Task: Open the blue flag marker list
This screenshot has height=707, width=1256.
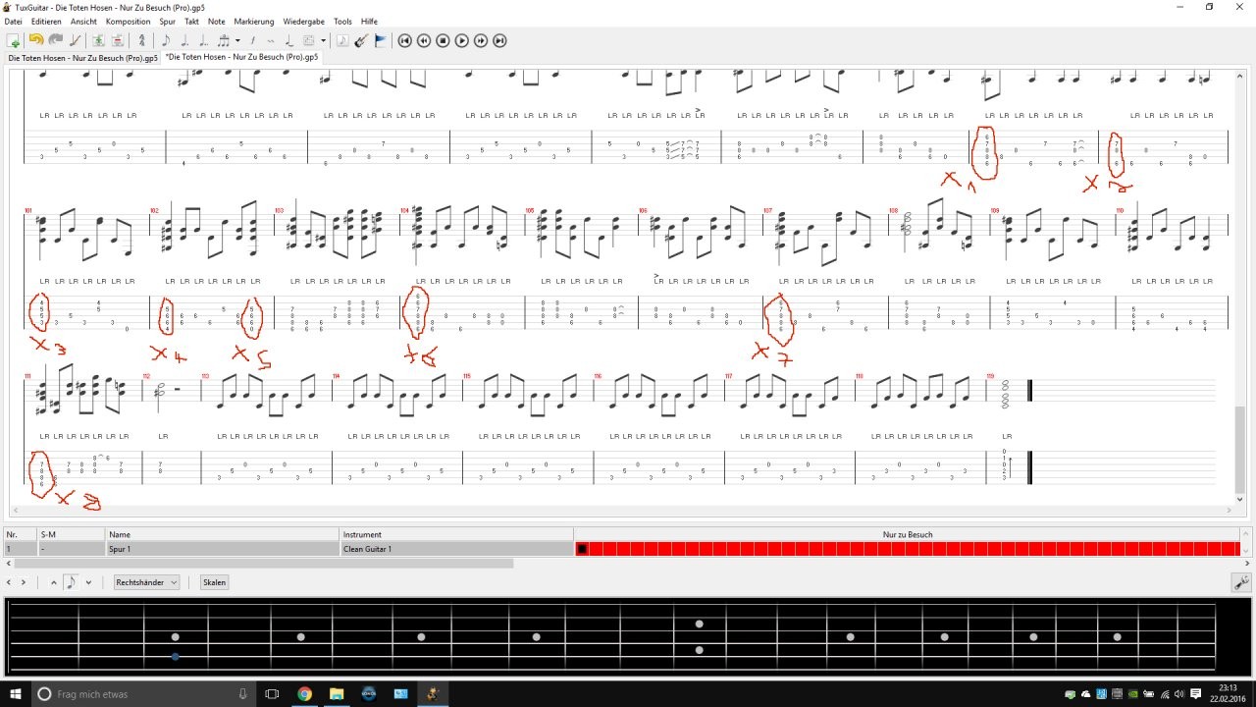Action: point(381,40)
